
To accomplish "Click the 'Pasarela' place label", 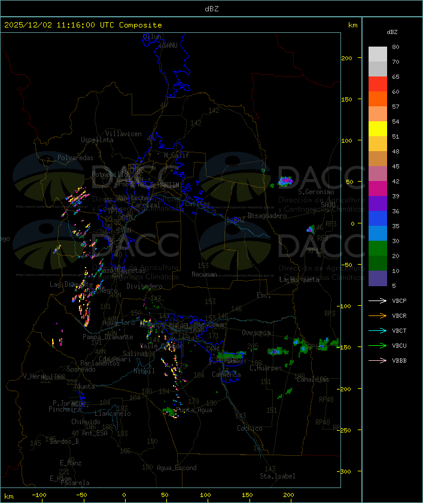I will tap(75, 483).
